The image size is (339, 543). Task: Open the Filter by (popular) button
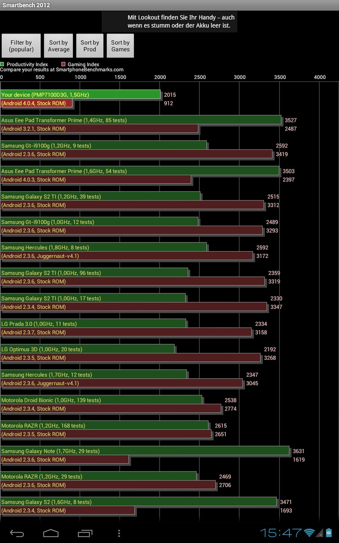click(21, 46)
